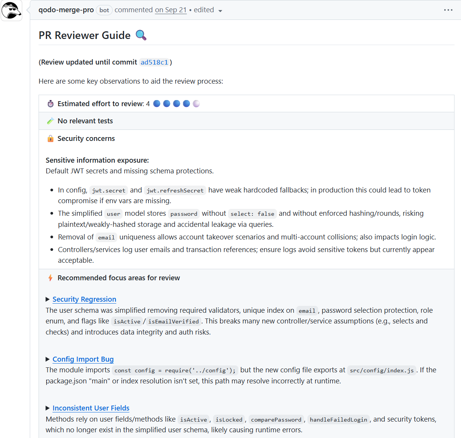The height and width of the screenshot is (438, 461).
Task: Click the qodo-merge-pro bot avatar
Action: pos(11,10)
